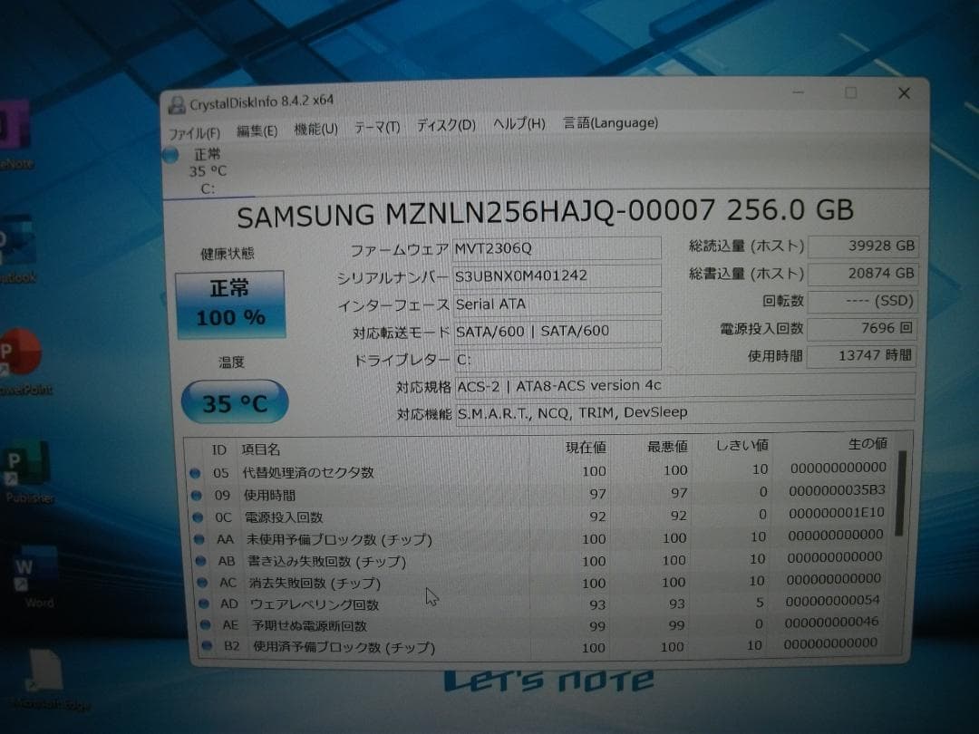The height and width of the screenshot is (734, 979).
Task: Click the 正常 100% health status button
Action: (x=232, y=302)
